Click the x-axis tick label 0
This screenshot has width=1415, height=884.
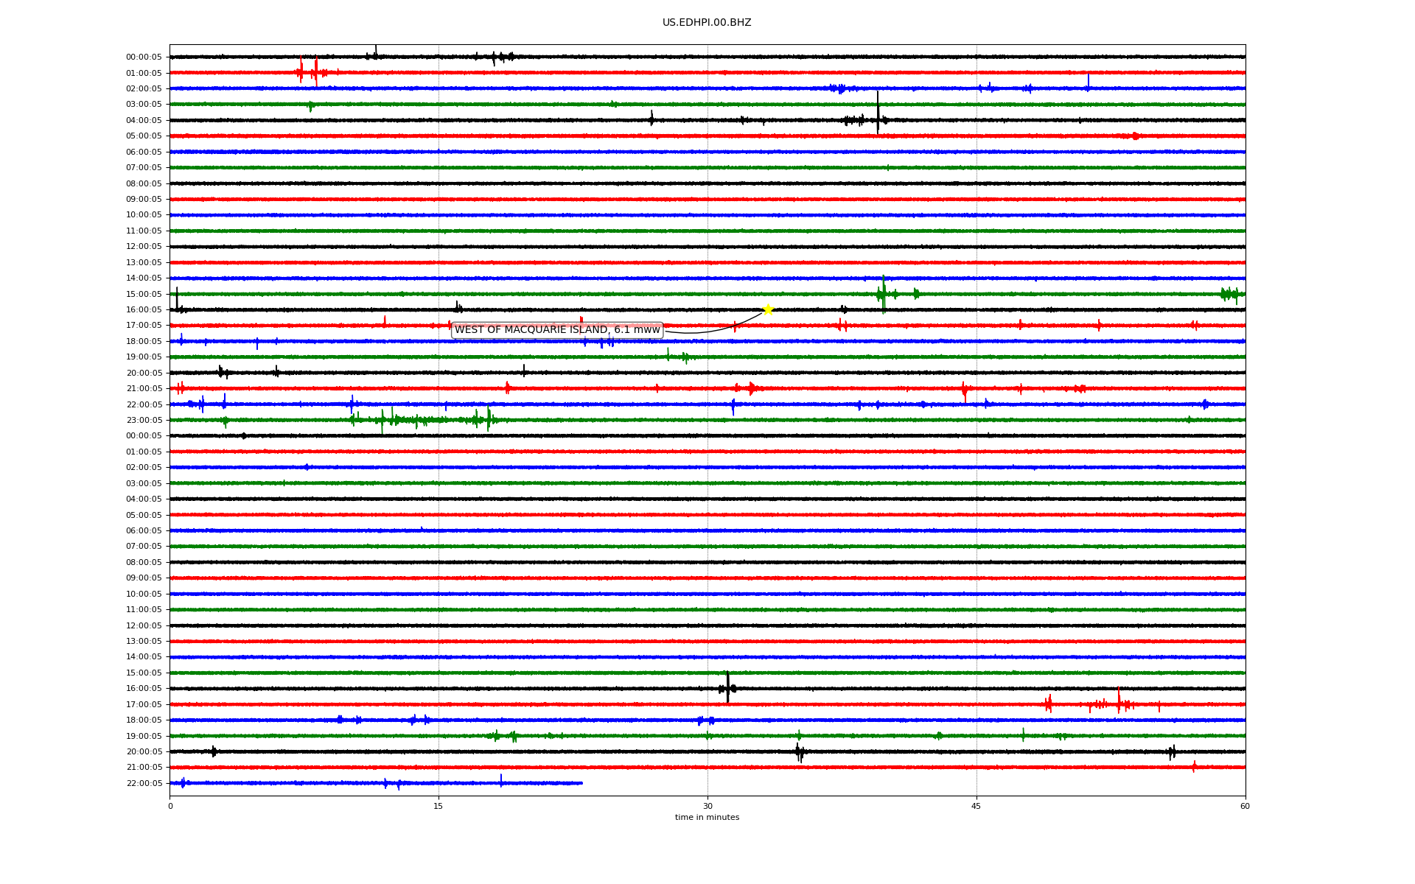(170, 806)
